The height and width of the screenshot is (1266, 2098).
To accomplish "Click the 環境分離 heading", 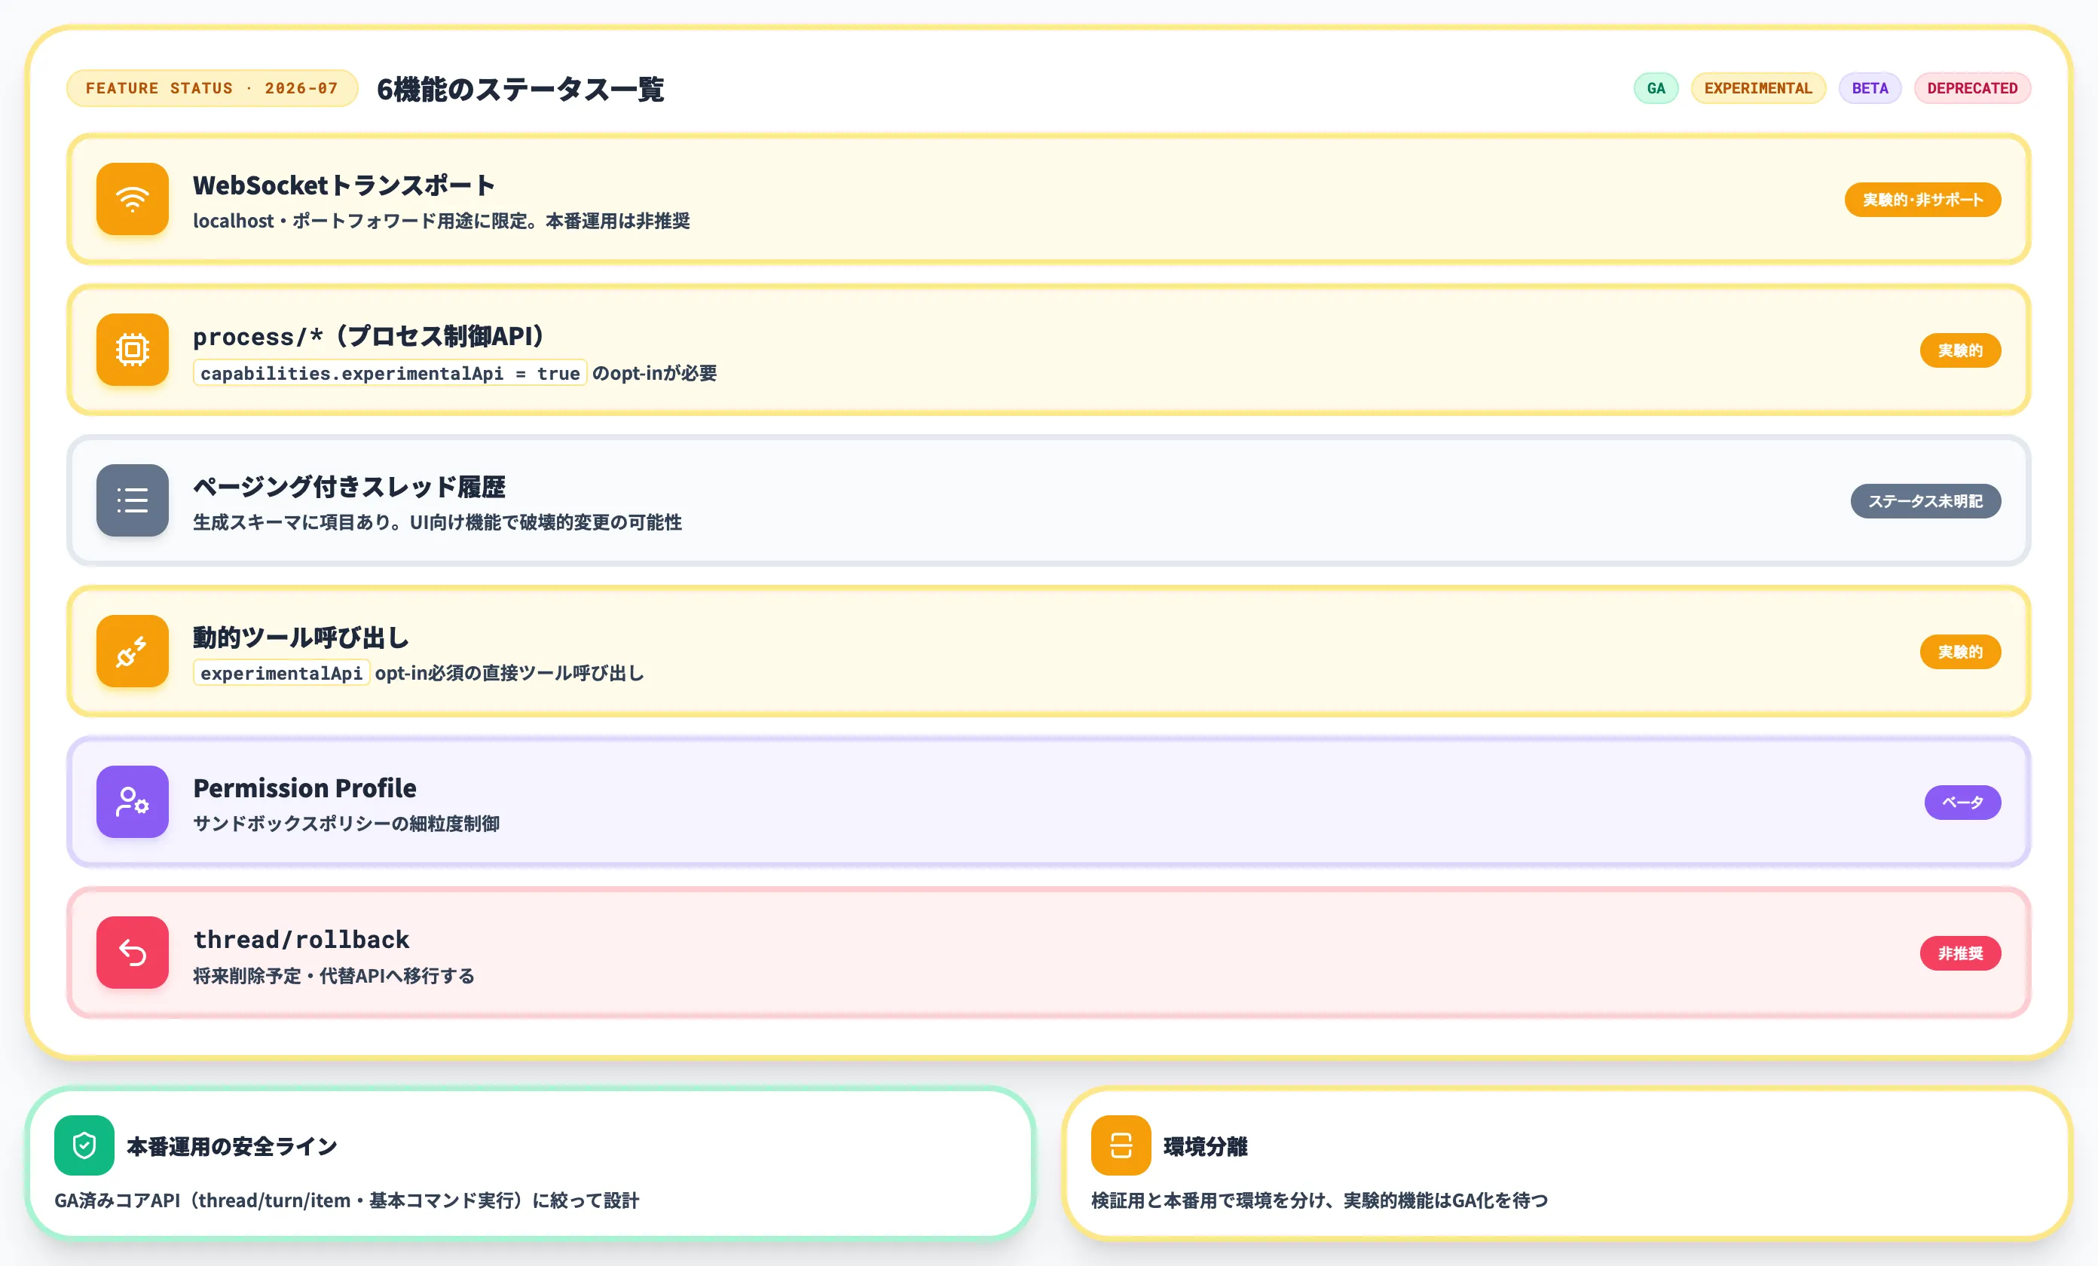I will pos(1206,1147).
